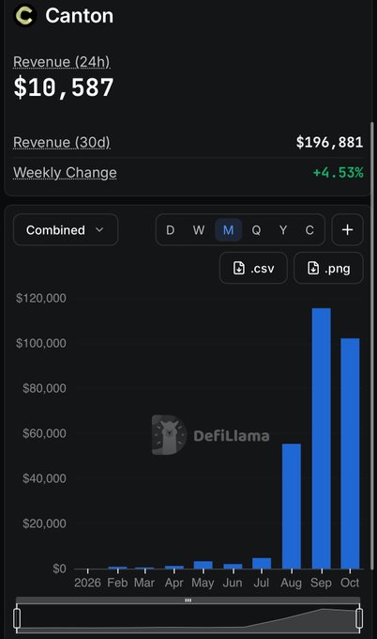Click the Sep axis label
This screenshot has width=377, height=639.
coord(321,583)
